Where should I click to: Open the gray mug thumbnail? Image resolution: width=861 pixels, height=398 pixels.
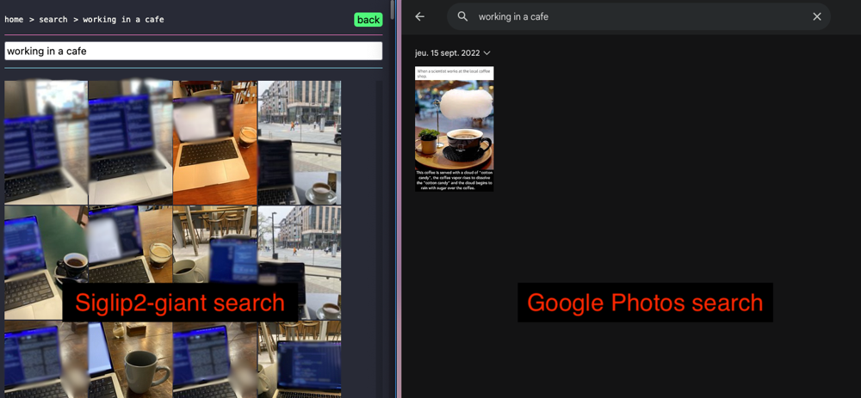coord(131,359)
